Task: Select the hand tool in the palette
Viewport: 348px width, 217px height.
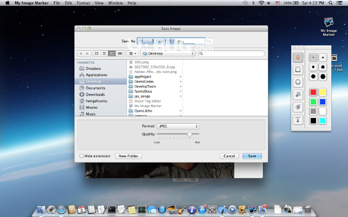Action: [x=298, y=57]
